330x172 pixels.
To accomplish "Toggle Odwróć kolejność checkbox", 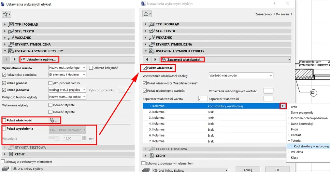I will 91,68.
